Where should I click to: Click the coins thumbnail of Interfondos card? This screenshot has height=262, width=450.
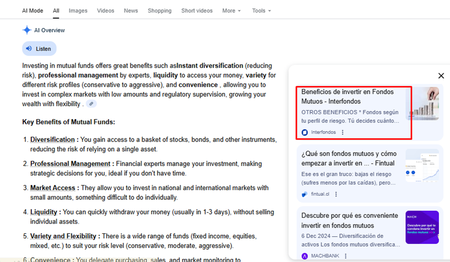pos(422,103)
